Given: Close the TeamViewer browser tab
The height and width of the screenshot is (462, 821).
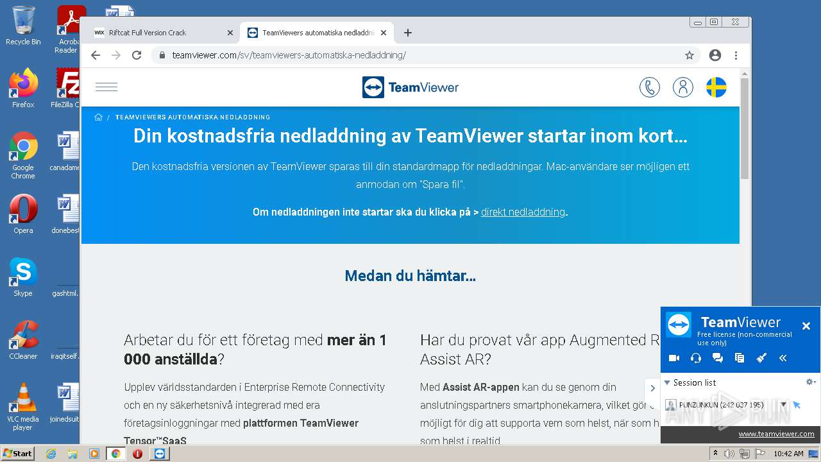Looking at the screenshot, I should pos(384,33).
